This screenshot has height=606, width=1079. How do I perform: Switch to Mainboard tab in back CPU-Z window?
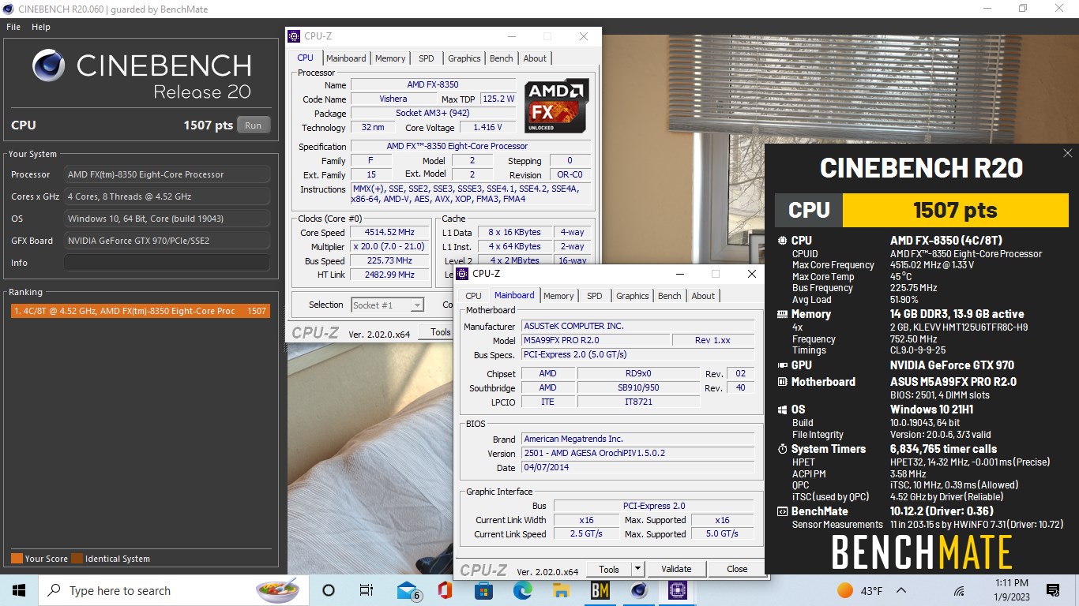346,58
